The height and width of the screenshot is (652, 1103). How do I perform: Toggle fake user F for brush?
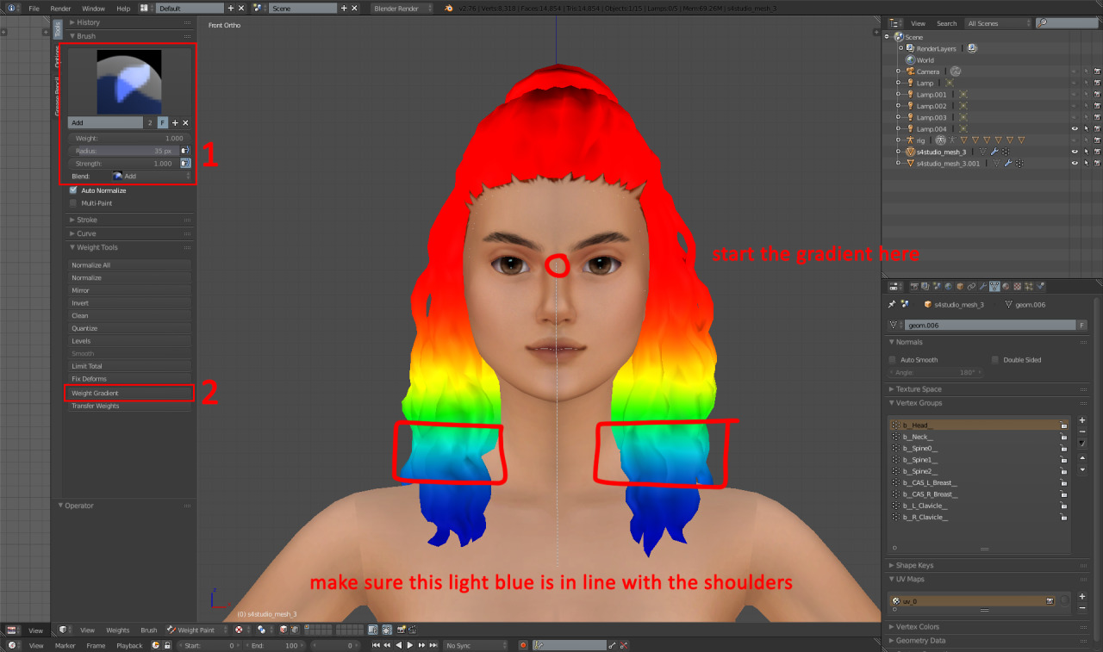[x=163, y=123]
